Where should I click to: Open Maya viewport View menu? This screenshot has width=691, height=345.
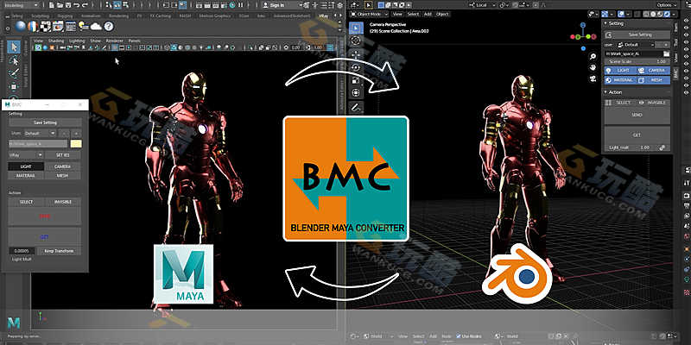coord(38,41)
